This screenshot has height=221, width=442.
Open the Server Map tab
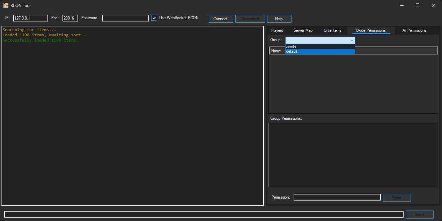coord(303,30)
